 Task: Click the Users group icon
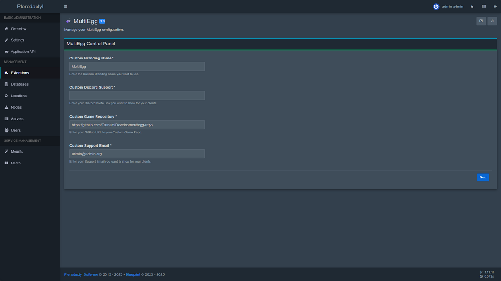[7, 130]
